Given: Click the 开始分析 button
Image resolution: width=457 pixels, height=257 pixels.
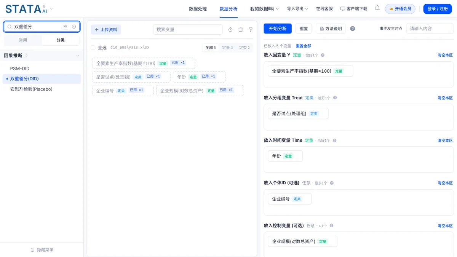Looking at the screenshot, I should point(278,29).
